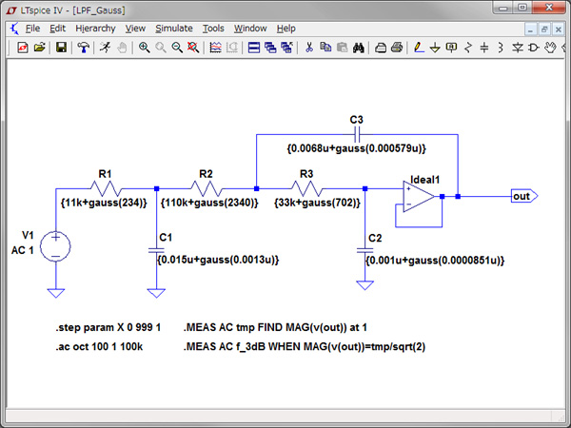Select the Draw Wire pencil tool
The height and width of the screenshot is (428, 571).
pyautogui.click(x=419, y=47)
